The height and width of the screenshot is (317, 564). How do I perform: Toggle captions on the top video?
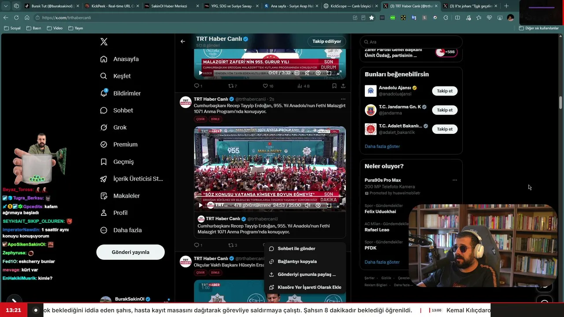(297, 73)
